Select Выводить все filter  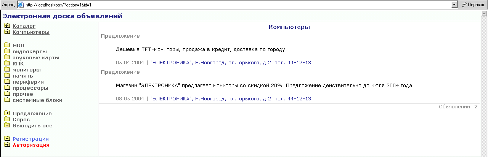tap(32, 126)
